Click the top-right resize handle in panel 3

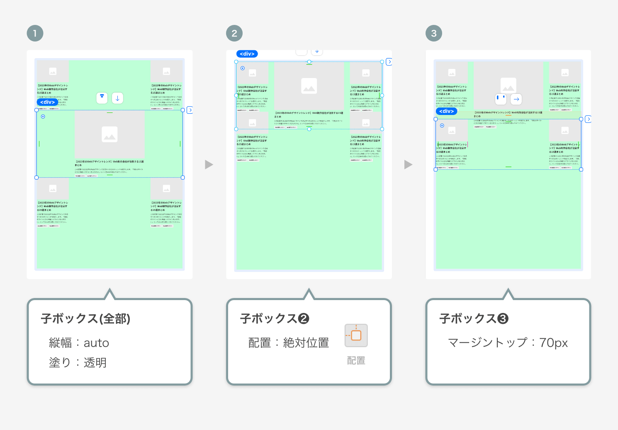pyautogui.click(x=581, y=119)
